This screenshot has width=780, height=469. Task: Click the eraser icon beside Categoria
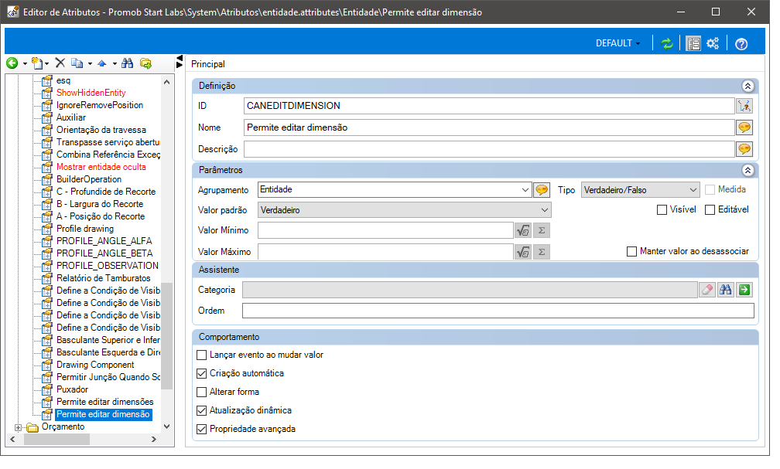point(707,290)
